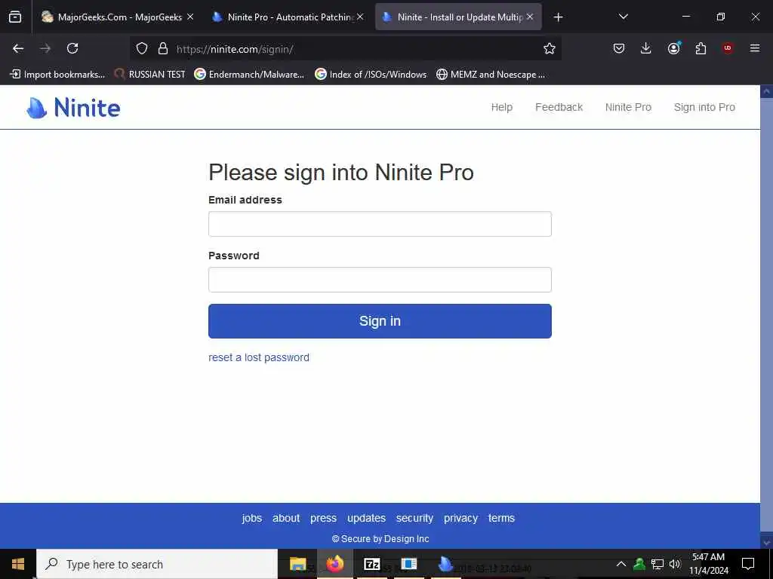Click the blue Sign in button
773x579 pixels.
380,321
